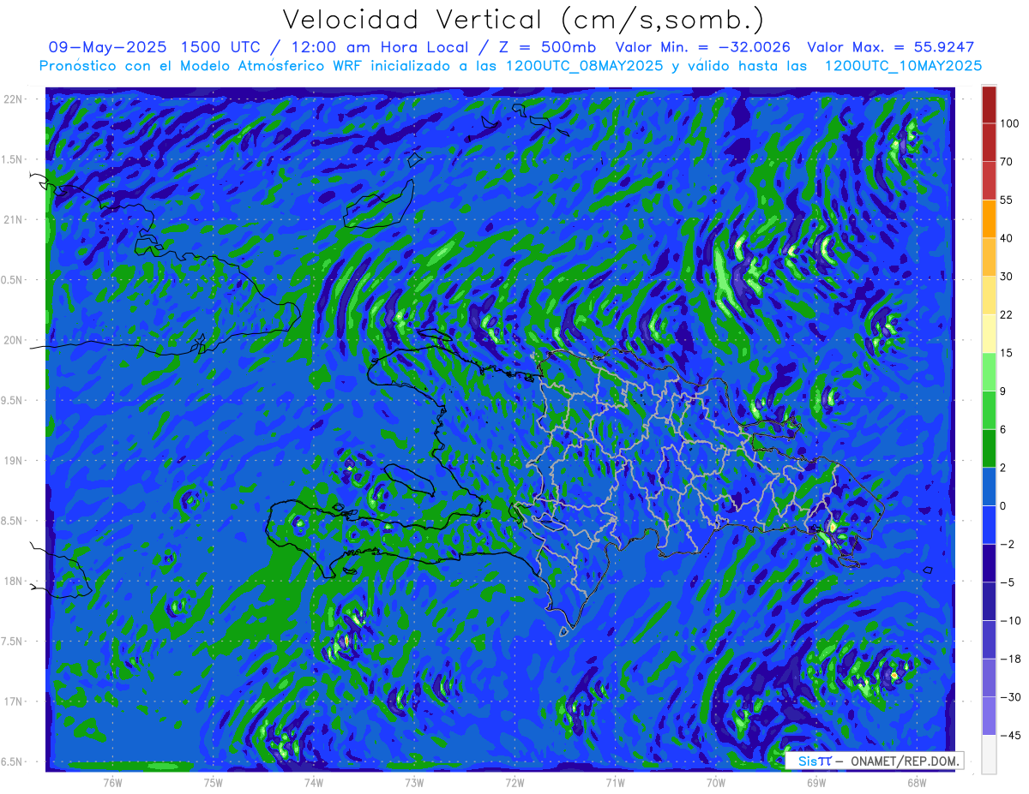Pick the light orange swatch between 30 and 40
This screenshot has height=794, width=1029.
[989, 257]
